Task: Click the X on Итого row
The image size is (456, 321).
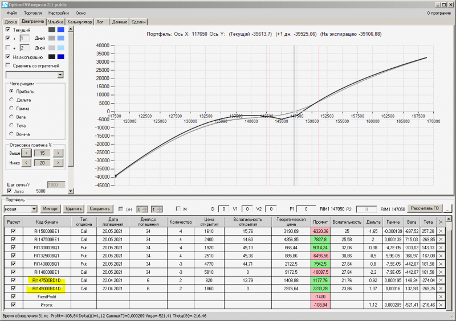Action: (441, 304)
